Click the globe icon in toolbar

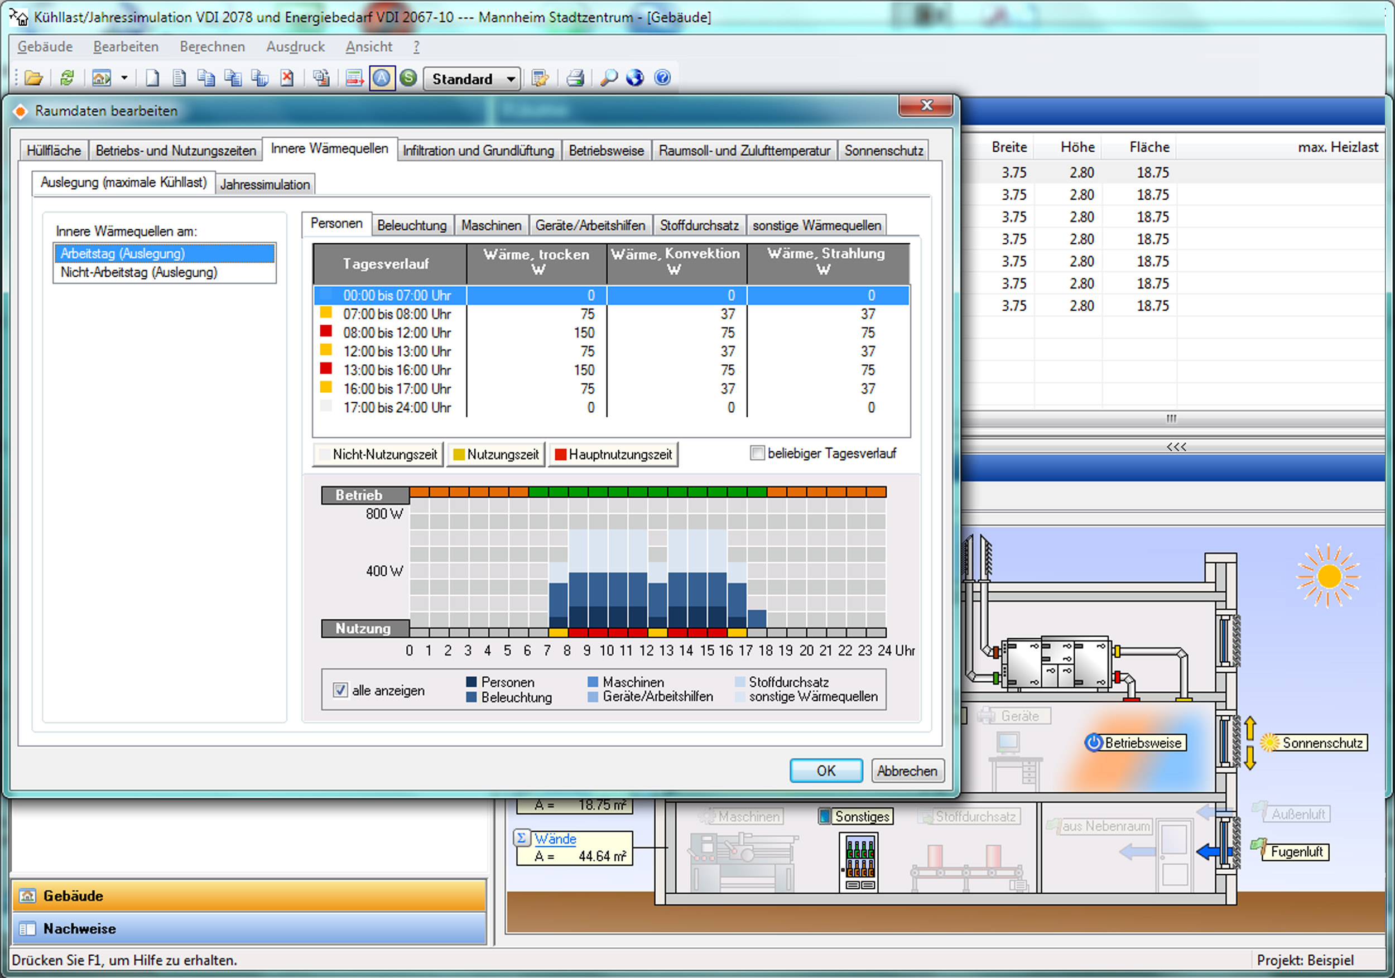coord(636,78)
